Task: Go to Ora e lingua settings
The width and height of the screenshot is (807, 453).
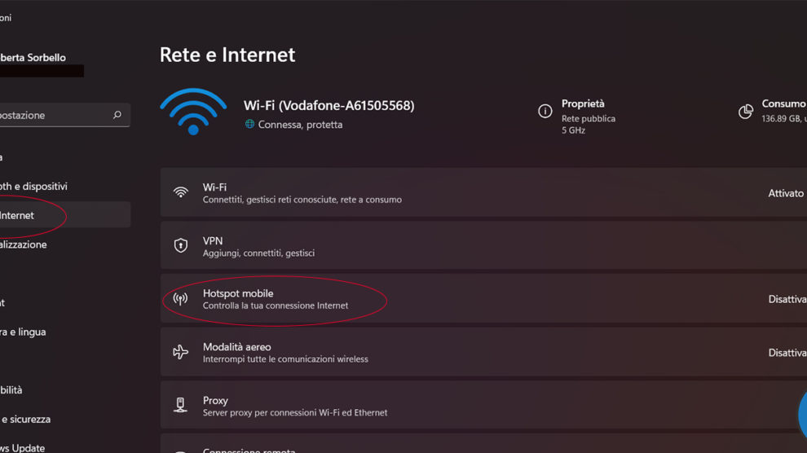Action: tap(24, 332)
